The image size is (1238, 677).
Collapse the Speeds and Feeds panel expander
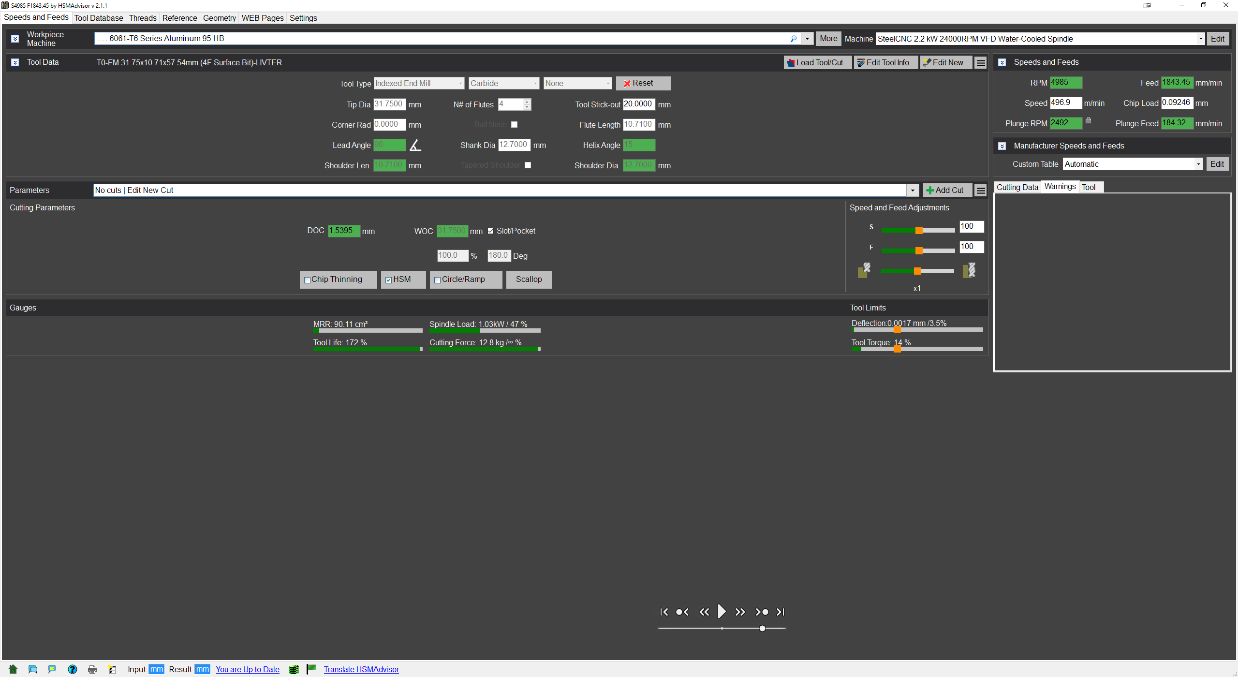click(x=1002, y=62)
